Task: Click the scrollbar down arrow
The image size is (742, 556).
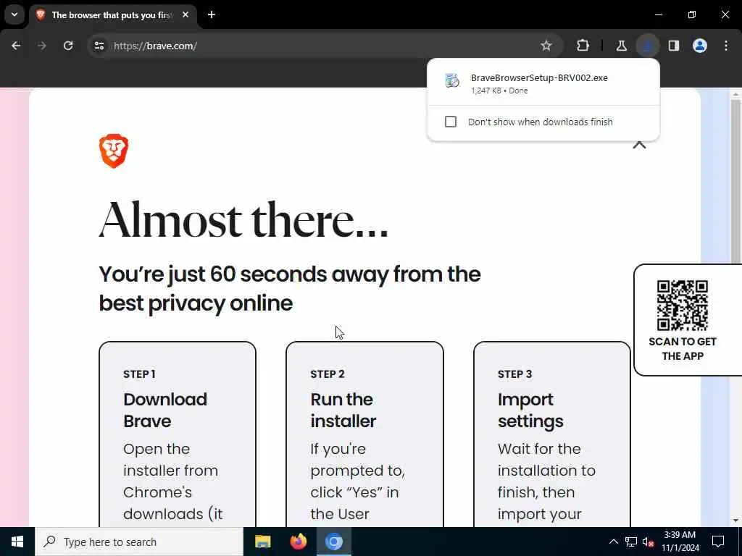Action: click(x=735, y=521)
